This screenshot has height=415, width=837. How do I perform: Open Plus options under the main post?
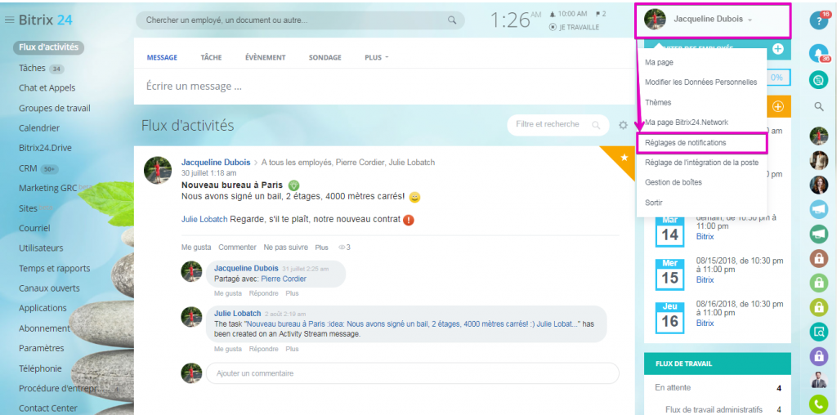(322, 248)
